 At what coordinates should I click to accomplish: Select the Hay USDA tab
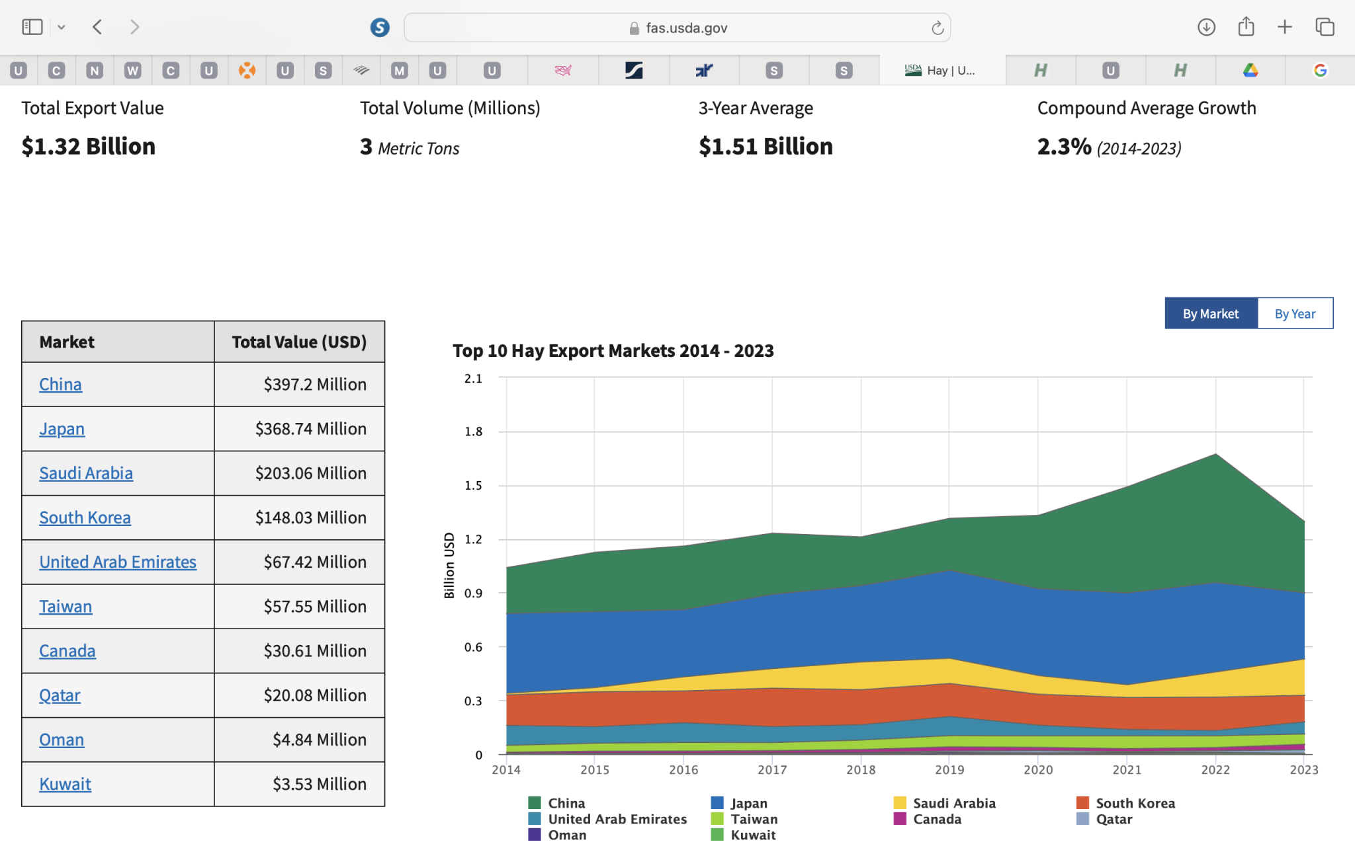(941, 70)
